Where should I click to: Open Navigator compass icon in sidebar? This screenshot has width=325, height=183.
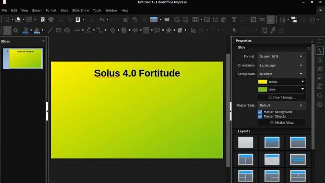coord(320,104)
